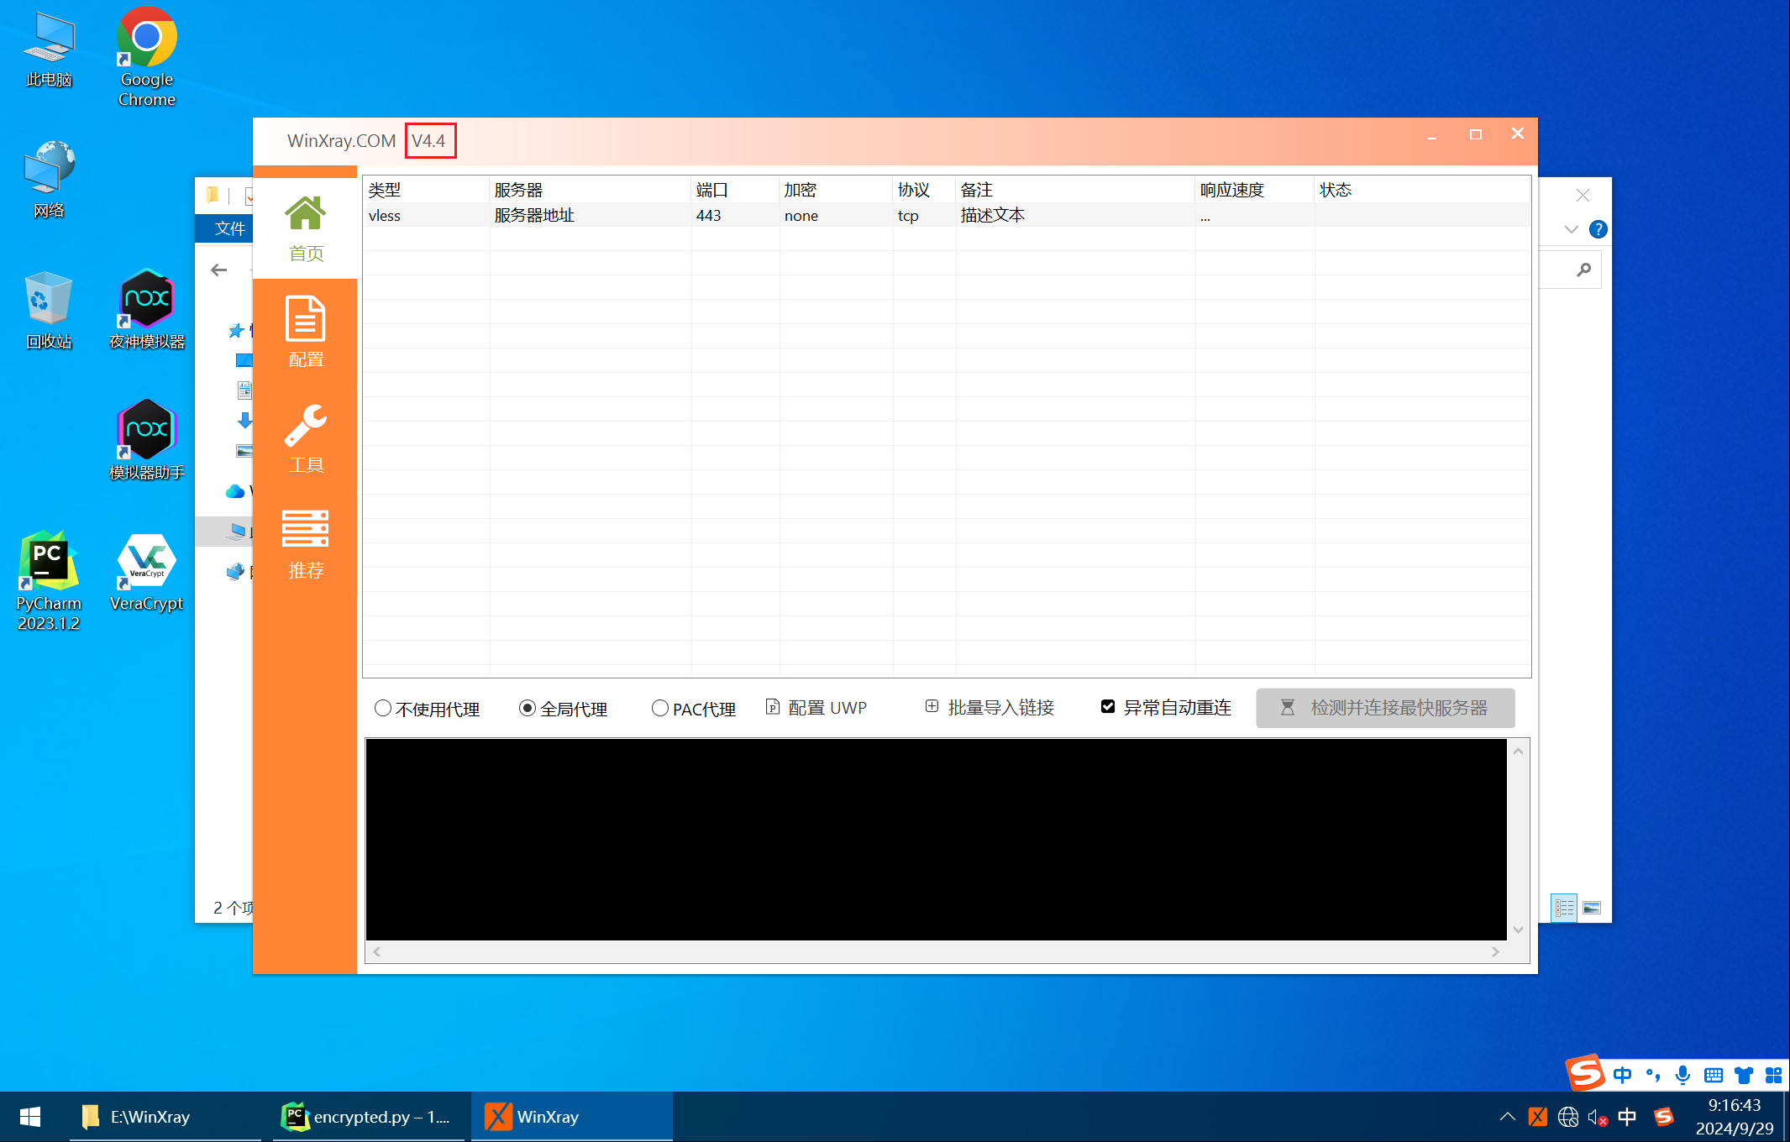Open File Explorer help icon
This screenshot has height=1142, width=1790.
click(1598, 229)
